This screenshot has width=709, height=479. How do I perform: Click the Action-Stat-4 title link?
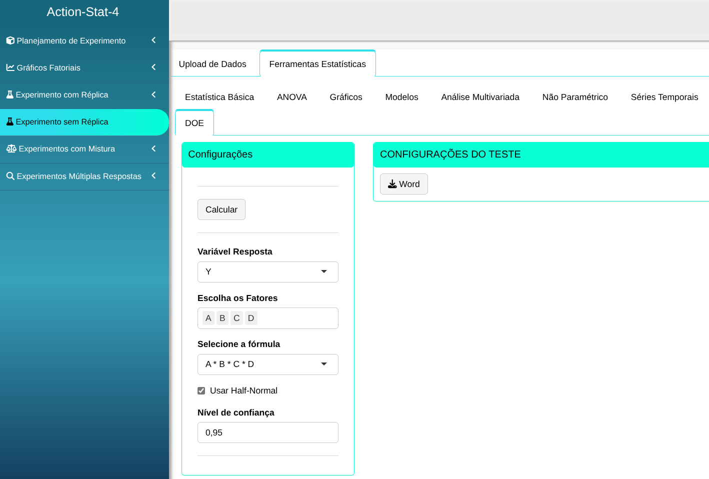(x=83, y=12)
